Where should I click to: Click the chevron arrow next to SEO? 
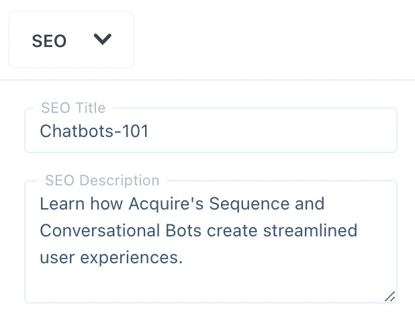pyautogui.click(x=103, y=40)
